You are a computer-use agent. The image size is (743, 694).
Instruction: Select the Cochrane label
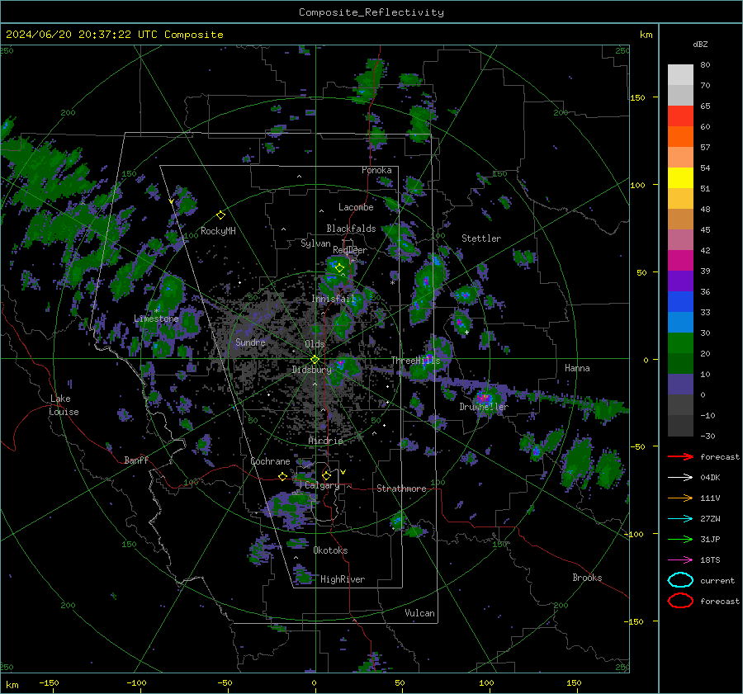pos(270,461)
